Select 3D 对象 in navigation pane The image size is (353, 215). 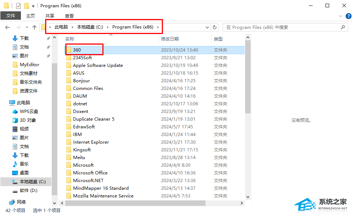click(28, 120)
